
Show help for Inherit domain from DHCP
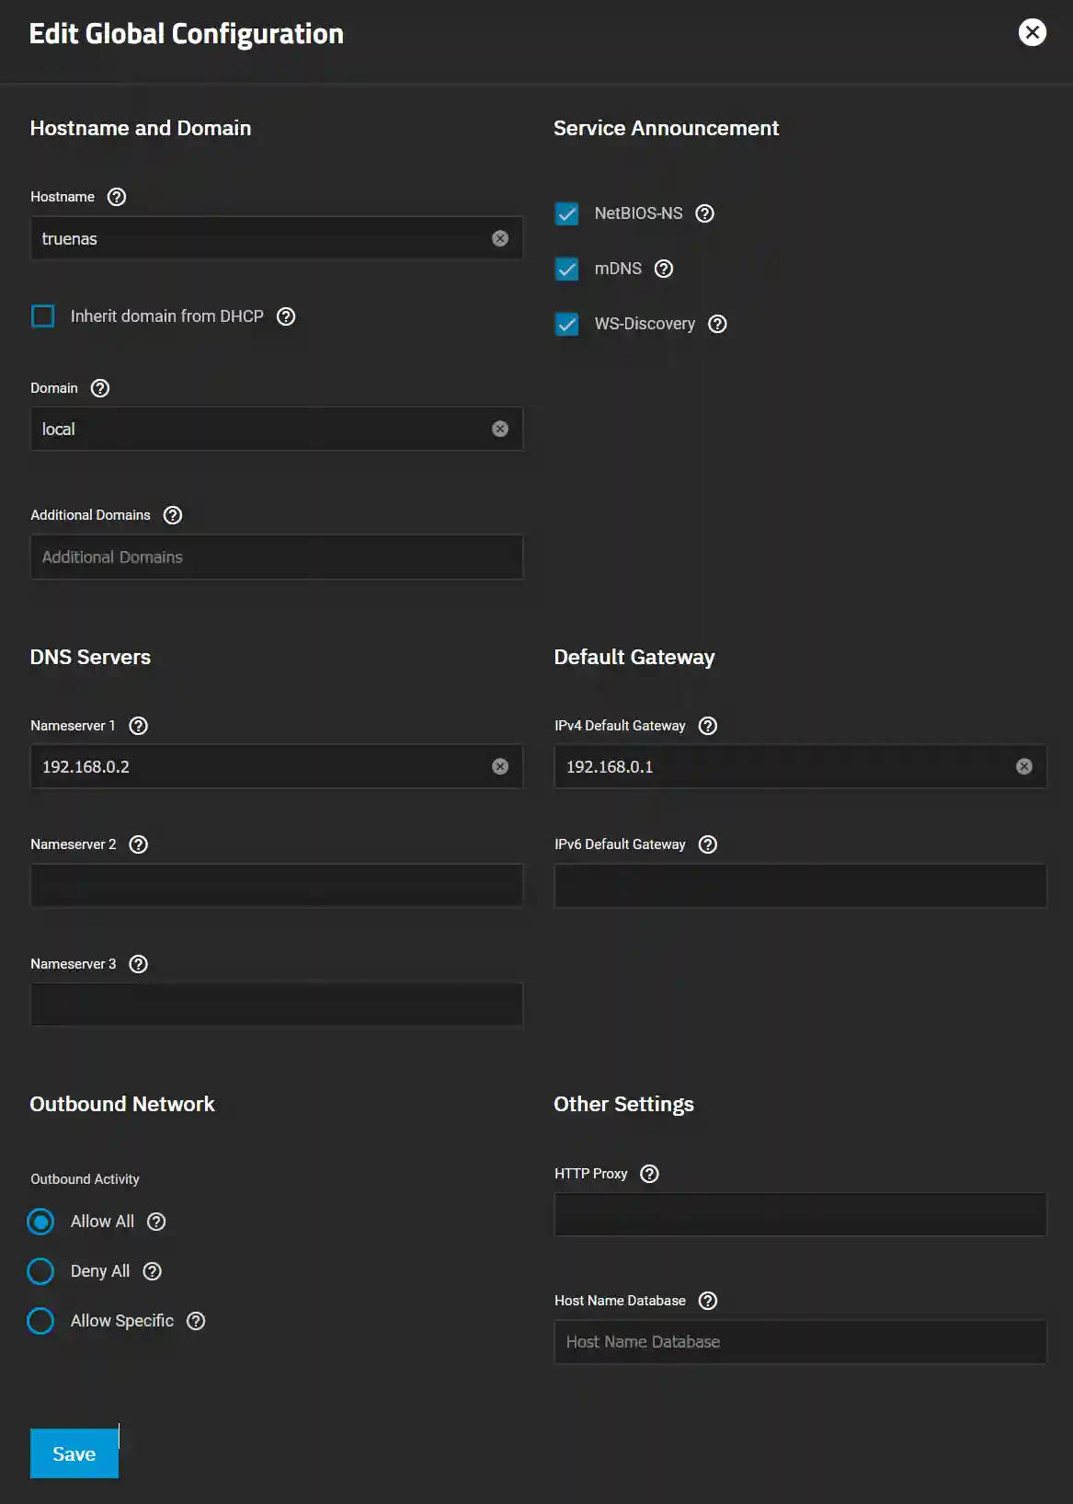pos(286,316)
